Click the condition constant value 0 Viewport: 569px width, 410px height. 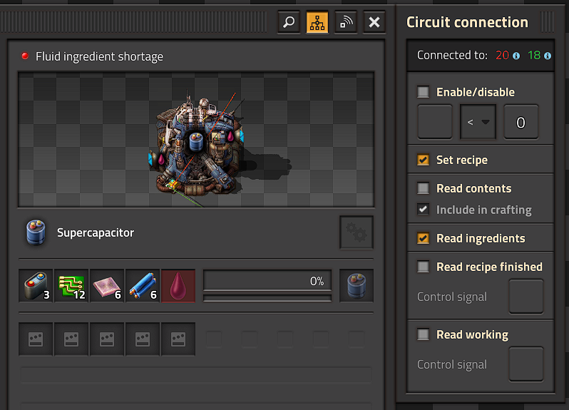click(521, 122)
